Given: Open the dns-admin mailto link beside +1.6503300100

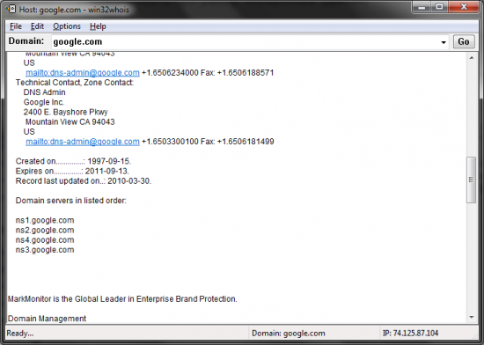Looking at the screenshot, I should coord(83,142).
